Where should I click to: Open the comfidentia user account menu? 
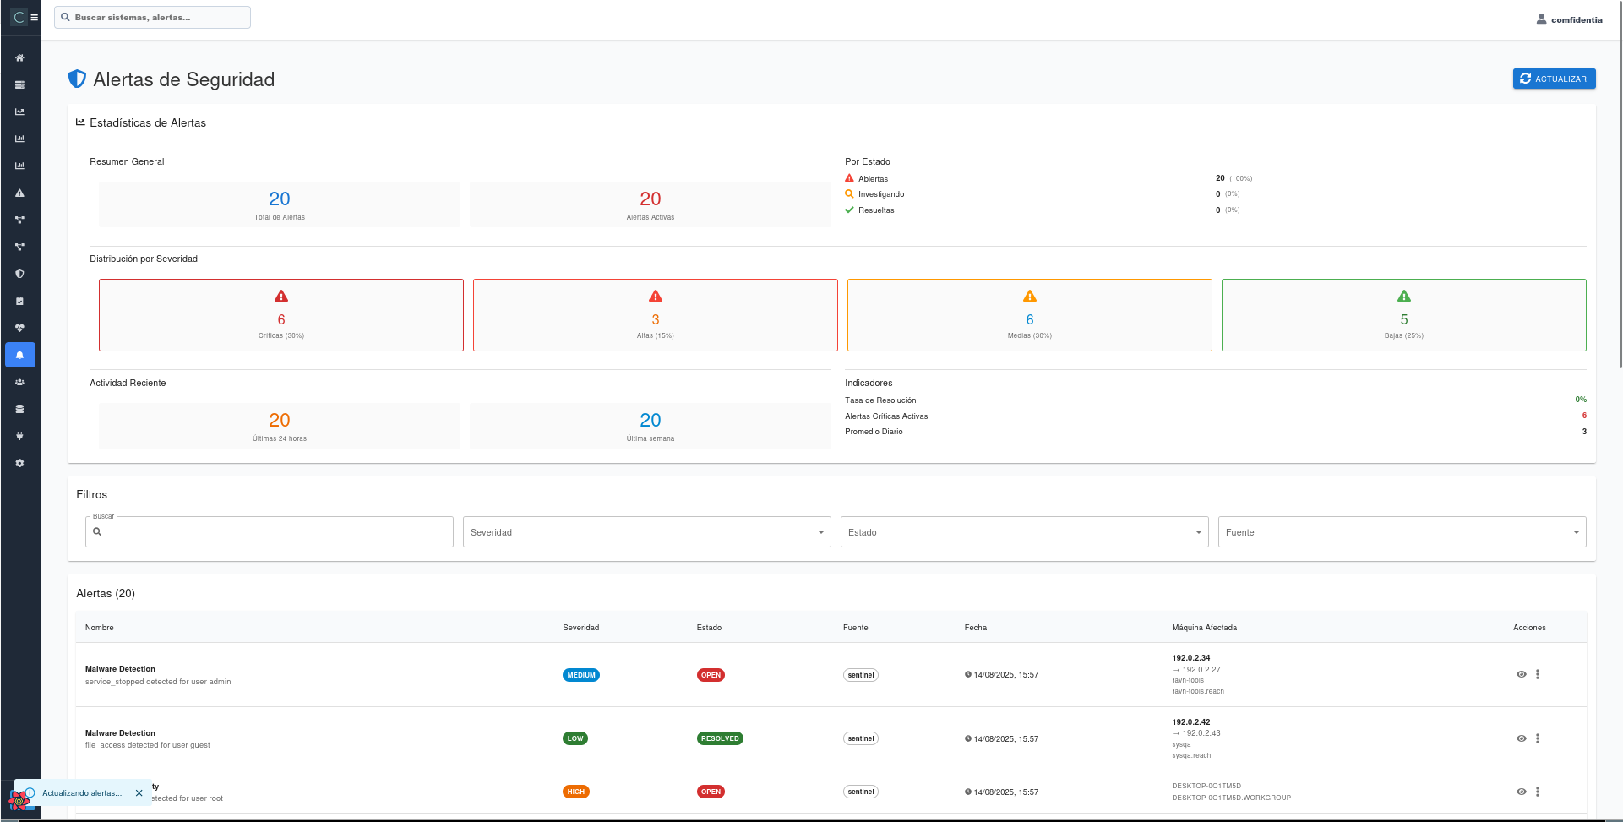tap(1569, 19)
